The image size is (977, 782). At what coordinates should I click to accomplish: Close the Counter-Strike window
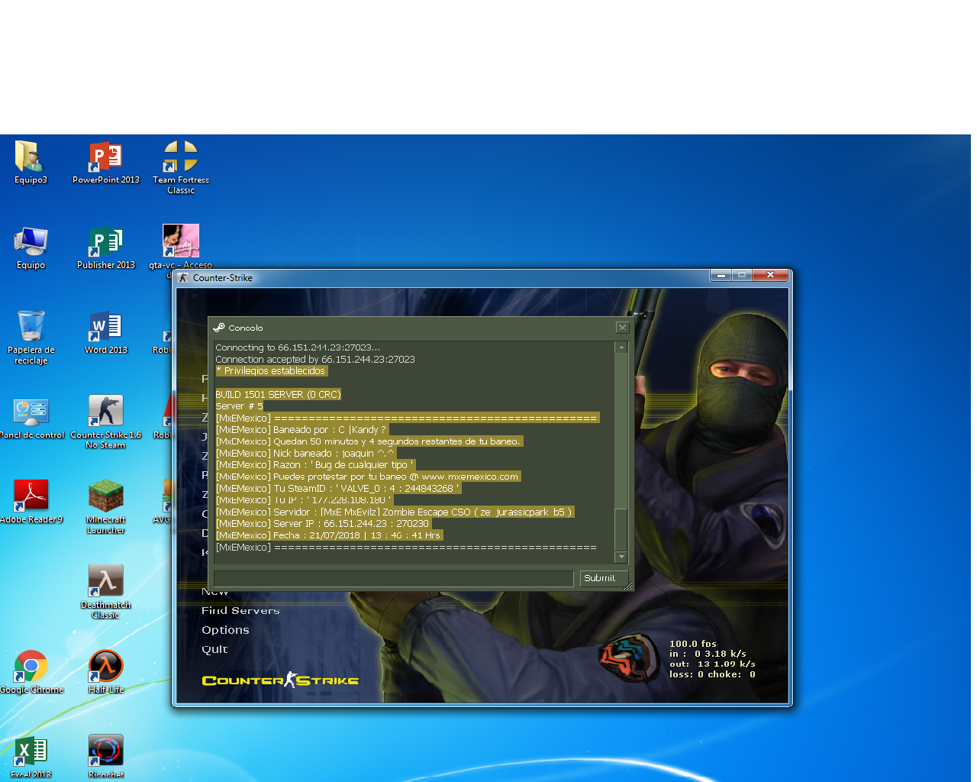click(771, 275)
